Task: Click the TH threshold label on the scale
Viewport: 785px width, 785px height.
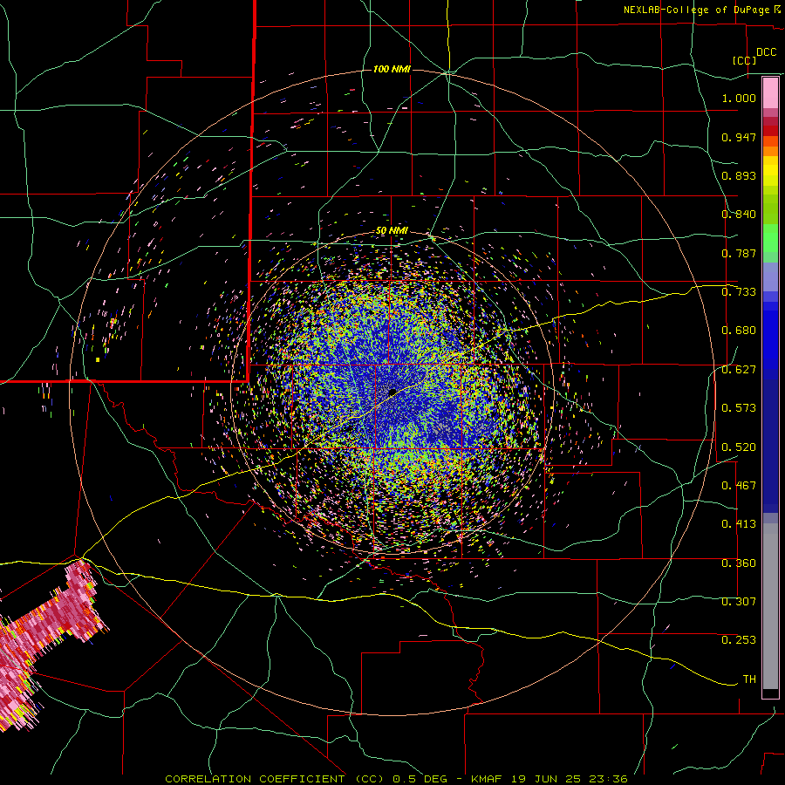Action: [749, 679]
